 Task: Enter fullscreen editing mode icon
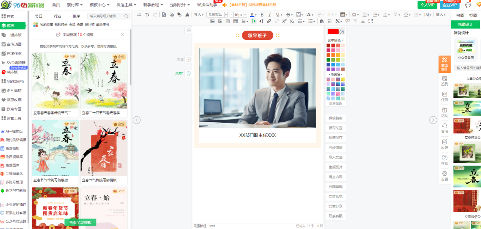point(371,21)
